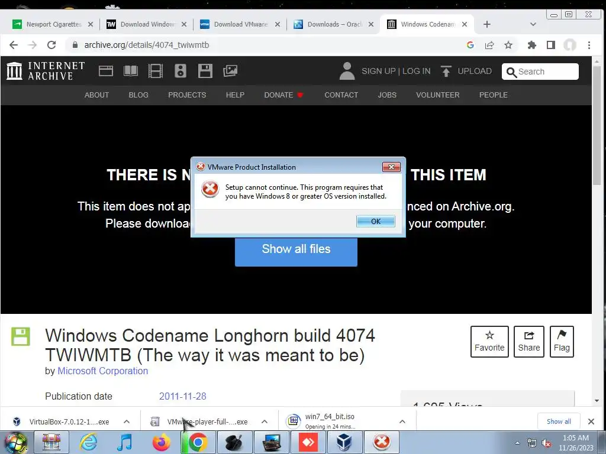Screen dimensions: 606x454
Task: Open the Chrome three-dot menu
Action: coord(589,45)
